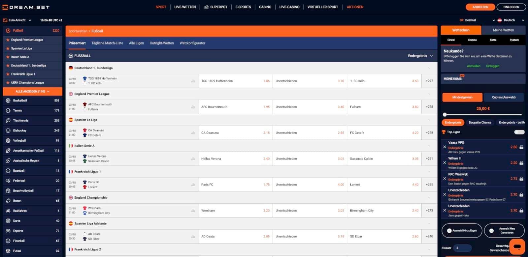Adjust the 25,00 € minimum win slider
528x257 pixels.
coord(445,115)
